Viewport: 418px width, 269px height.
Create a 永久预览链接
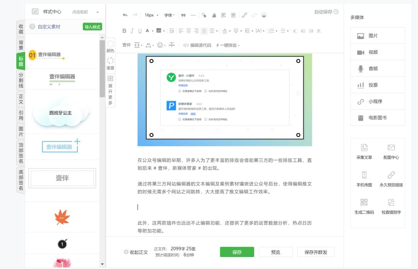(391, 179)
